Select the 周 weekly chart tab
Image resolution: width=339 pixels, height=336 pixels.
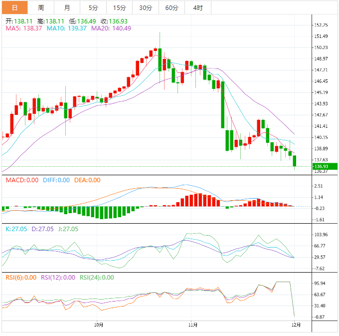[41, 7]
